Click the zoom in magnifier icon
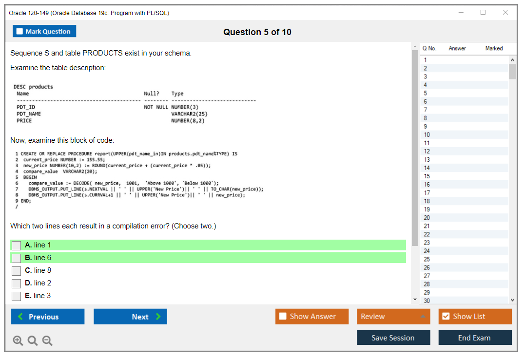The height and width of the screenshot is (358, 524). tap(18, 341)
